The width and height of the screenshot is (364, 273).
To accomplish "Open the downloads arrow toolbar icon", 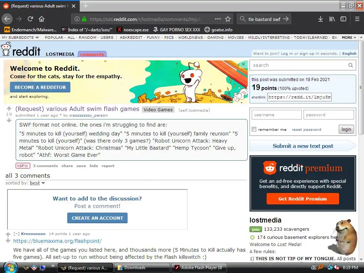I will 321,19.
